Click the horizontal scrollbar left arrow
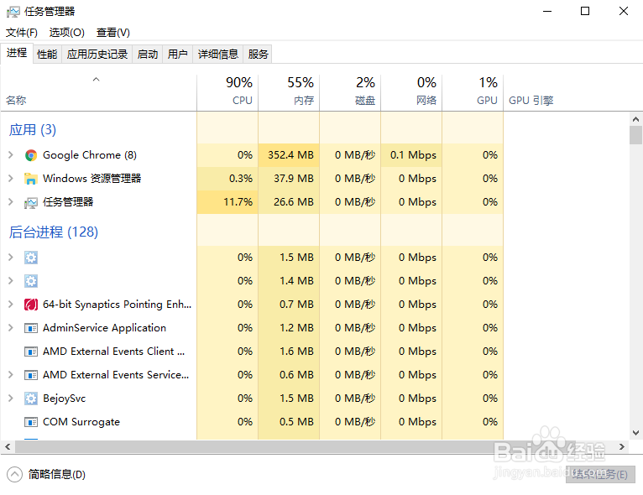643x495 pixels. 8,446
